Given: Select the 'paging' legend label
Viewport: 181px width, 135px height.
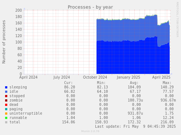Looking at the screenshot, I should click(x=16, y=109).
